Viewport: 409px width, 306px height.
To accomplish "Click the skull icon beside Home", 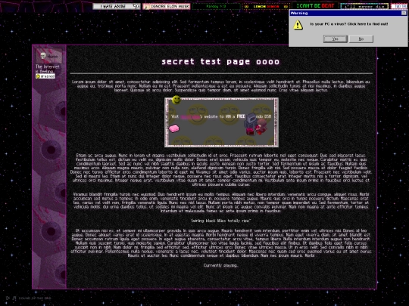I will click(42, 56).
